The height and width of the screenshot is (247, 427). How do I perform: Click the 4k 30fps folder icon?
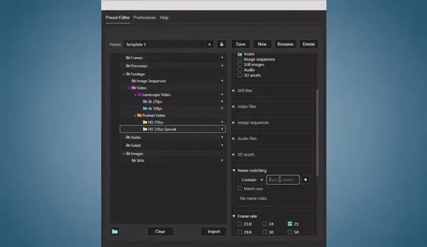pos(145,108)
